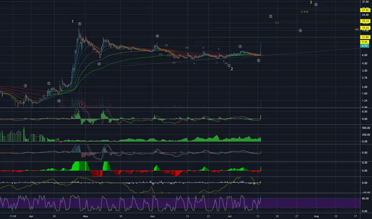The width and height of the screenshot is (372, 219).
Task: Click circled 4 label near April 20
Action: tap(59, 101)
